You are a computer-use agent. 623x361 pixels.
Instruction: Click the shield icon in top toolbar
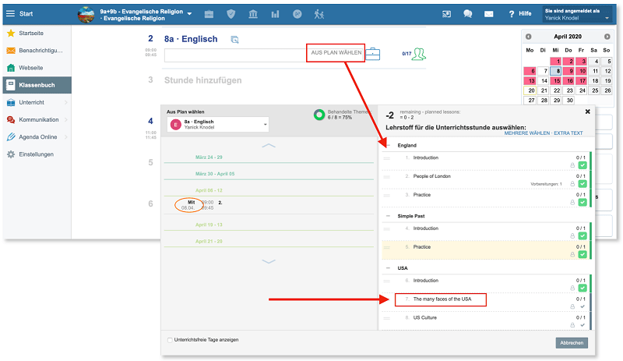(x=231, y=14)
